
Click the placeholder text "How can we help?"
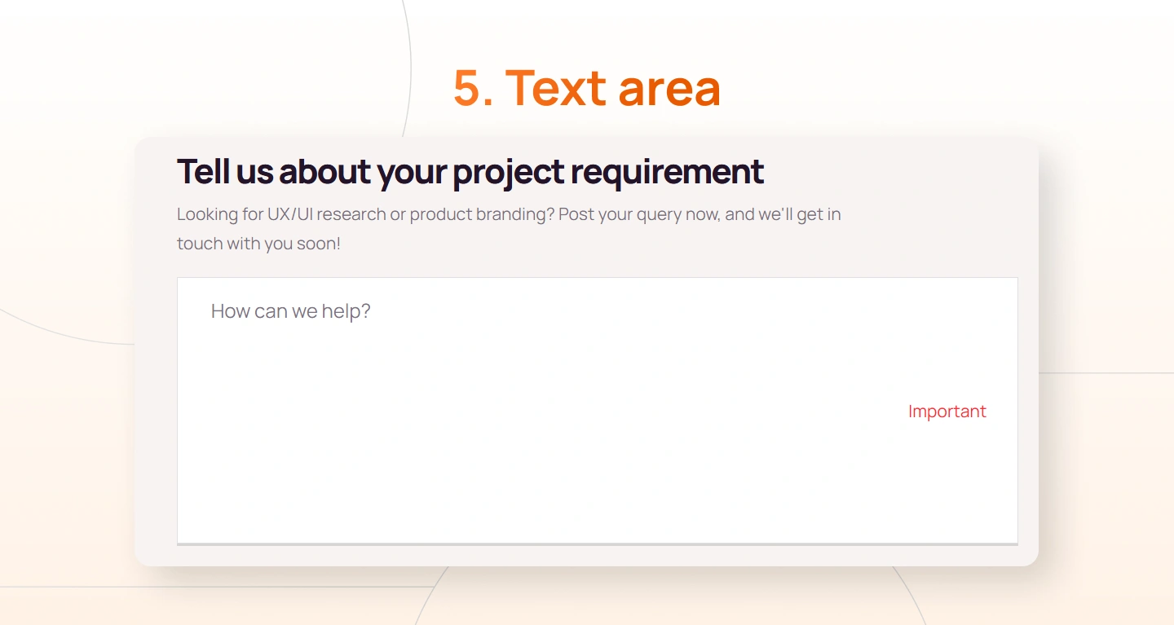pyautogui.click(x=290, y=311)
